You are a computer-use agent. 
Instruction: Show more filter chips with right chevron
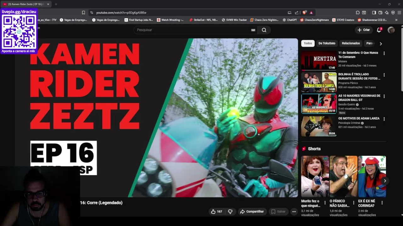[381, 44]
